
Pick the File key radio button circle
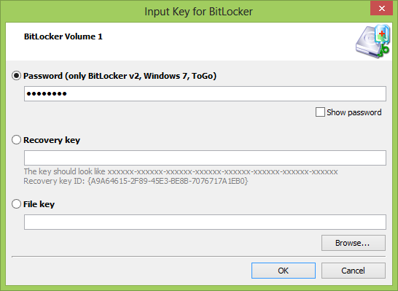tap(16, 204)
